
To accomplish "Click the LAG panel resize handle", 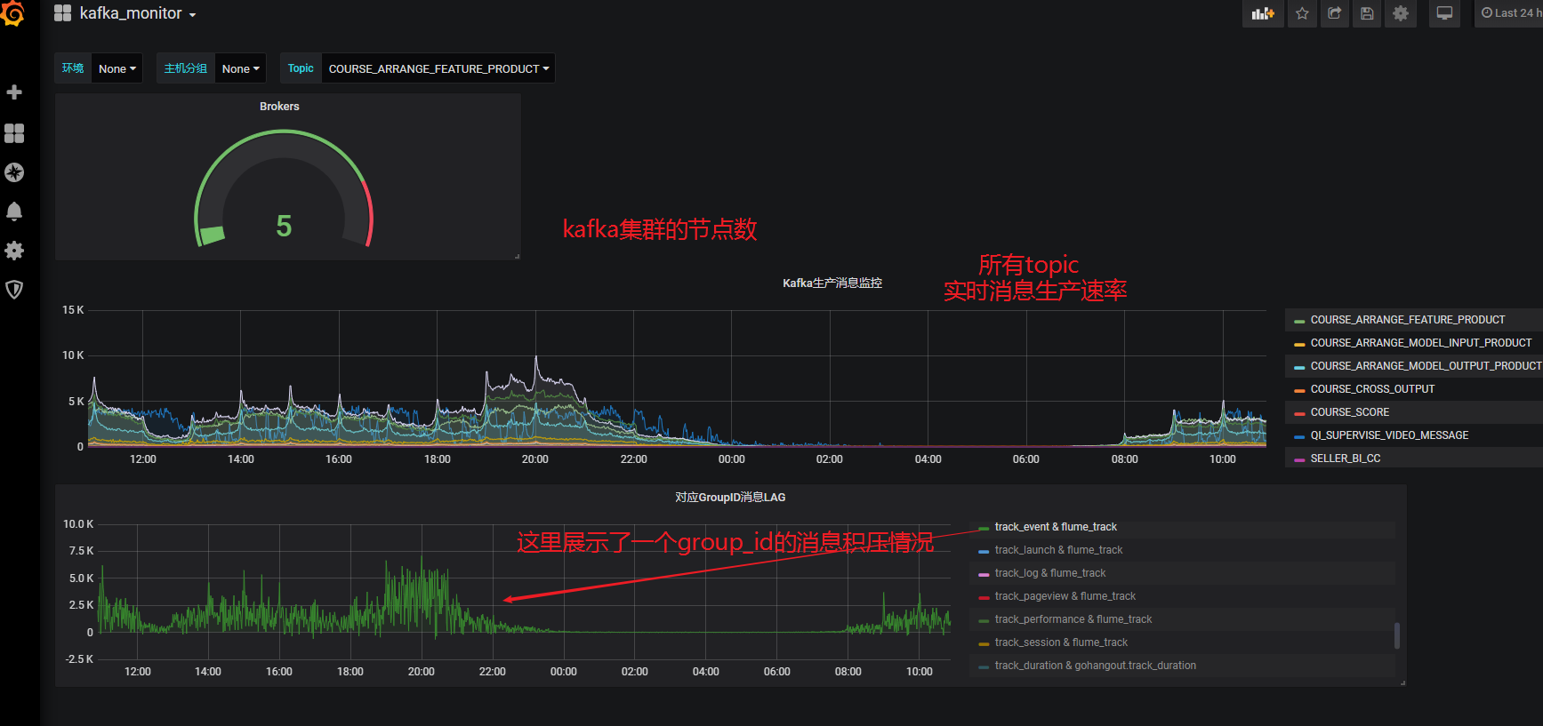I will [x=1402, y=682].
